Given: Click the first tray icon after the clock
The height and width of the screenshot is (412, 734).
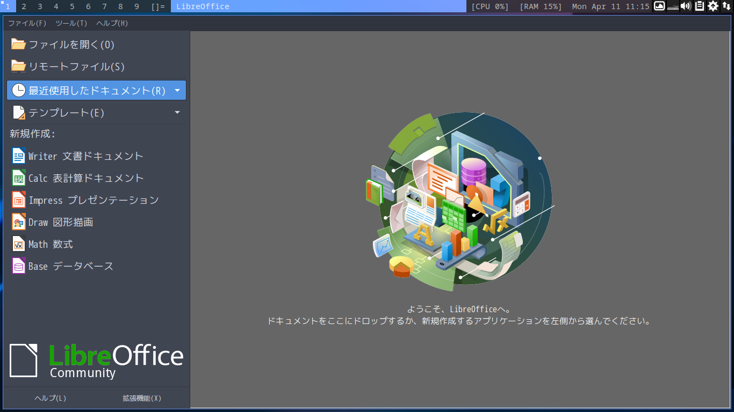Looking at the screenshot, I should 659,6.
